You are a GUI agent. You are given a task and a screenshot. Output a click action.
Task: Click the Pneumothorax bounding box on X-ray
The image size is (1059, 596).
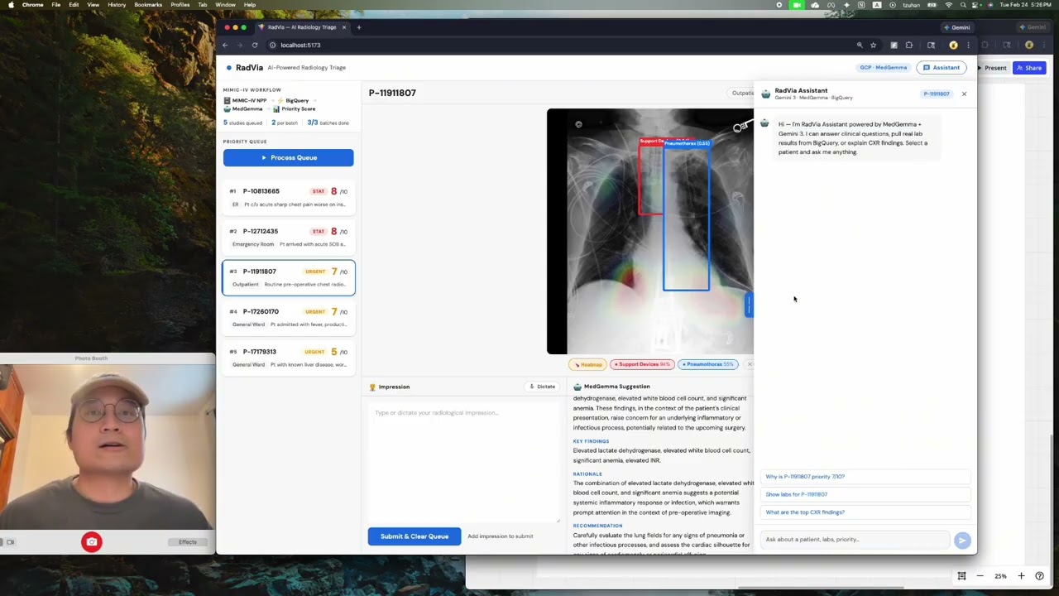click(x=686, y=216)
